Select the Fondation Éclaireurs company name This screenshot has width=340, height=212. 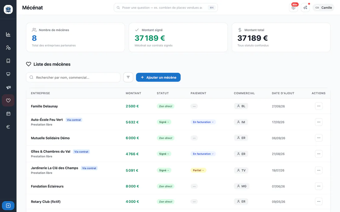[47, 186]
